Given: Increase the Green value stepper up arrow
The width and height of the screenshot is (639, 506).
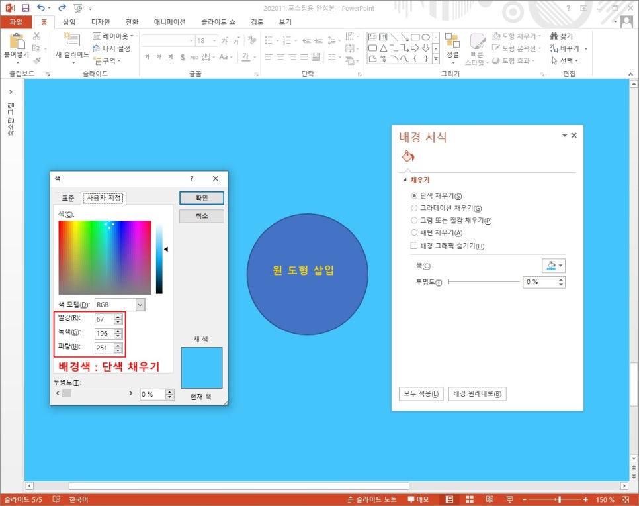Looking at the screenshot, I should (118, 331).
